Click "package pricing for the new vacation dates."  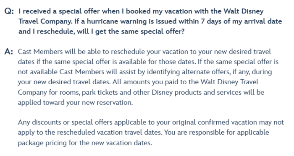pos(85,143)
